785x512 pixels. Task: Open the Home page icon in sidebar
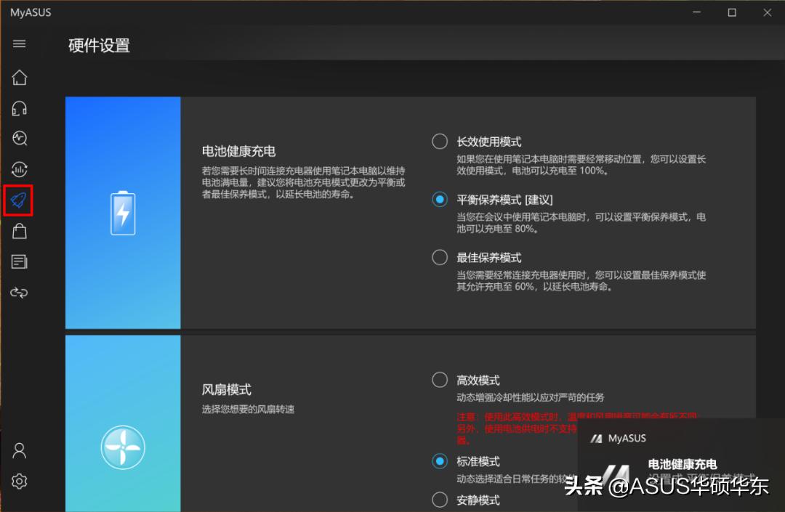point(19,78)
